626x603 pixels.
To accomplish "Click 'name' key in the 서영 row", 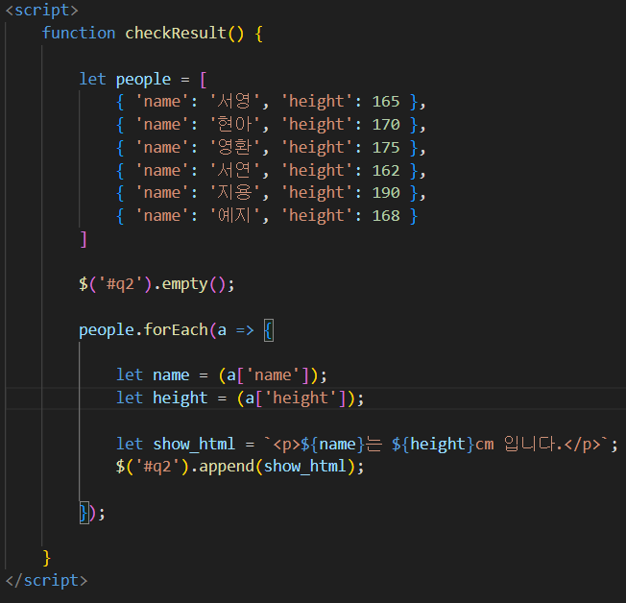I will point(161,102).
